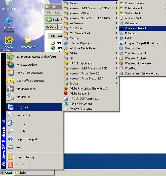Image resolution: width=166 pixels, height=176 pixels.
Task: Click the Tour Windows XP icon
Action: (x=121, y=53)
